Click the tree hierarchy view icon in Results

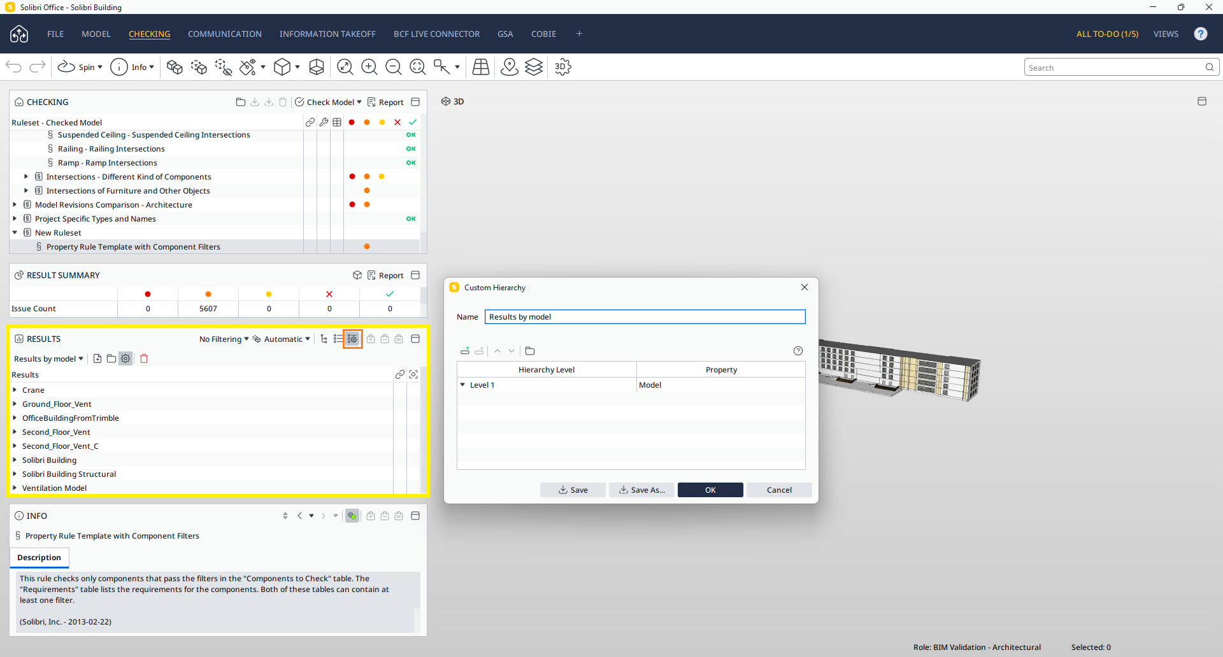[x=324, y=339]
